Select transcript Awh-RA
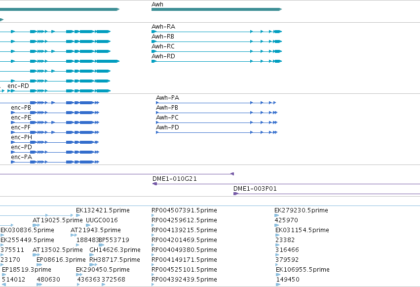 point(217,32)
